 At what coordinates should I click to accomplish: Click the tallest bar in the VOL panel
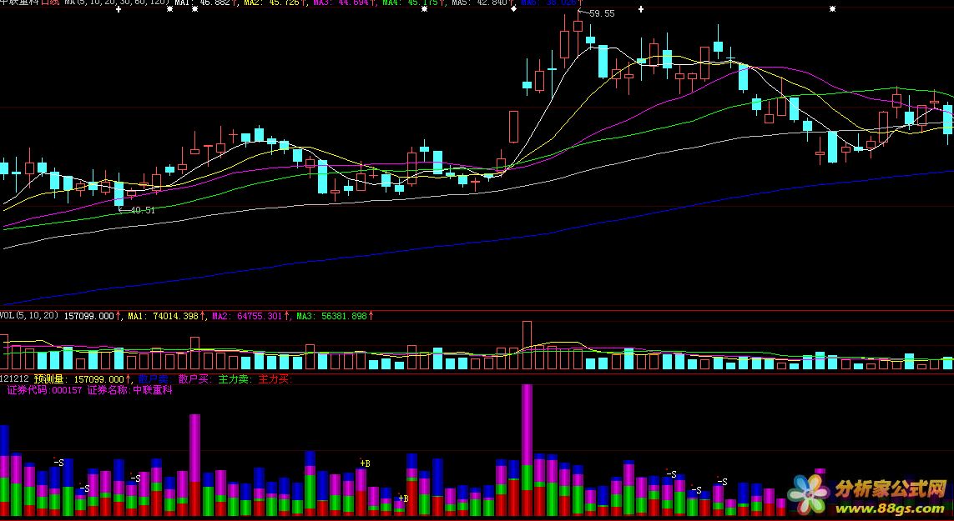(527, 345)
